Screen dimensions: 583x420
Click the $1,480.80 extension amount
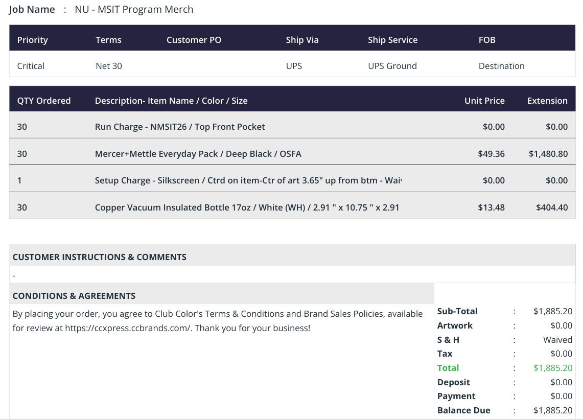coord(548,154)
